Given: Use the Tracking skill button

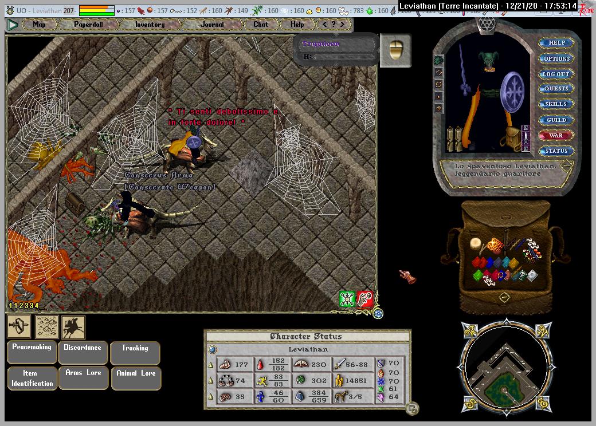Looking at the screenshot, I should pos(135,353).
